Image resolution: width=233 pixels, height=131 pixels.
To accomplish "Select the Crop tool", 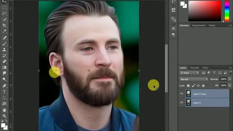I will click(4, 25).
